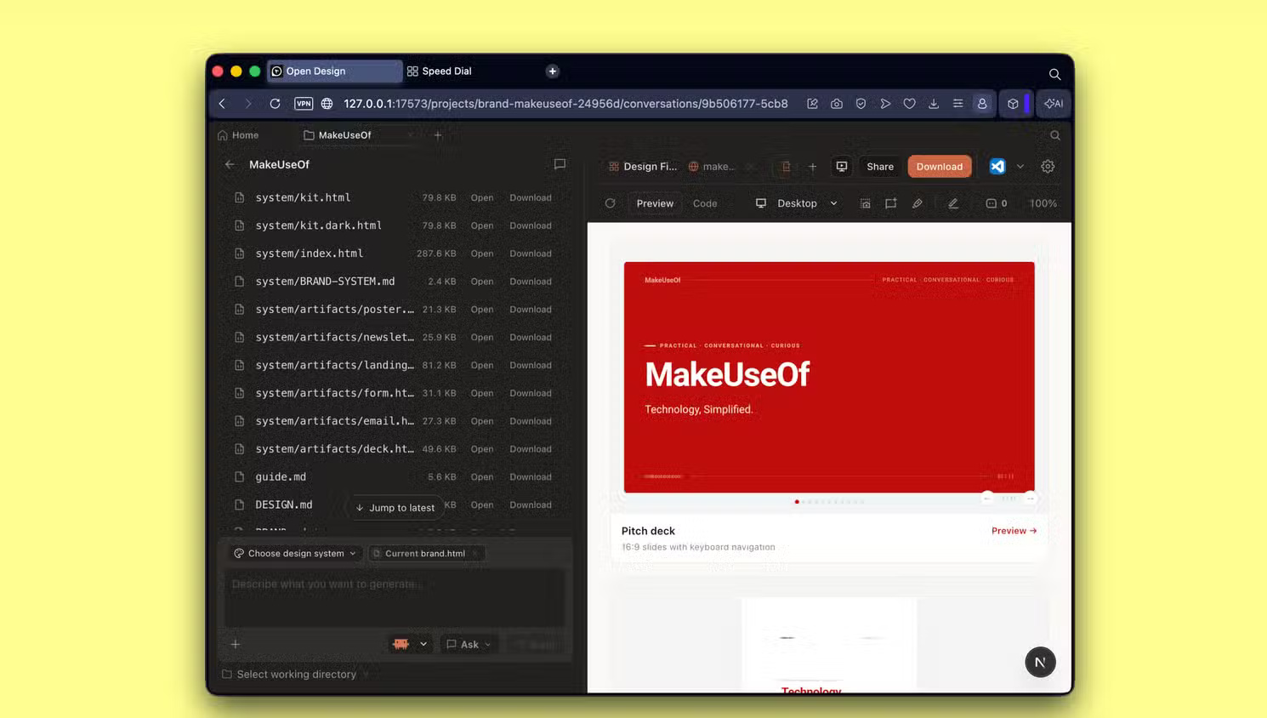Click the add comment annotation icon

(890, 203)
